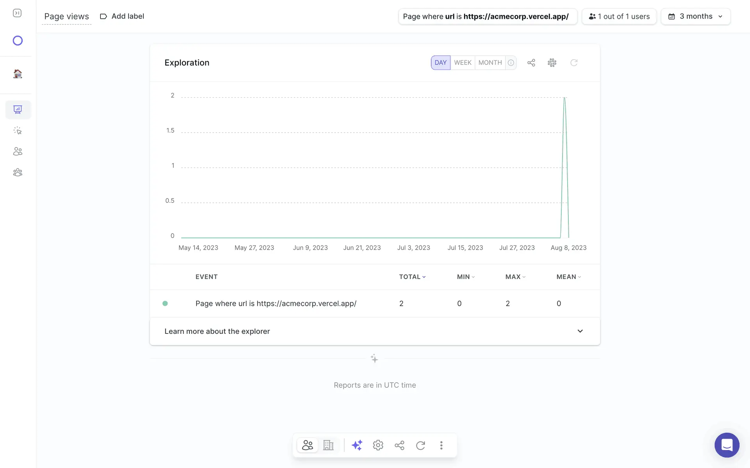This screenshot has width=750, height=468.
Task: Open the reports chart icon in the sidebar
Action: pos(18,110)
